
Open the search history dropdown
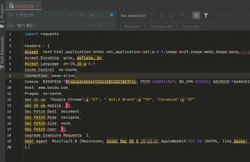click(11, 15)
